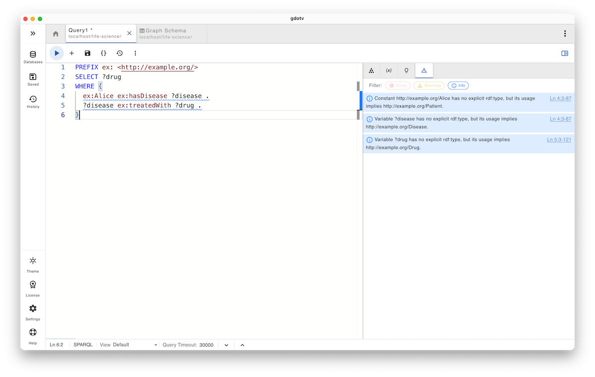The image size is (595, 377).
Task: Format the query with curly braces icon
Action: [103, 53]
